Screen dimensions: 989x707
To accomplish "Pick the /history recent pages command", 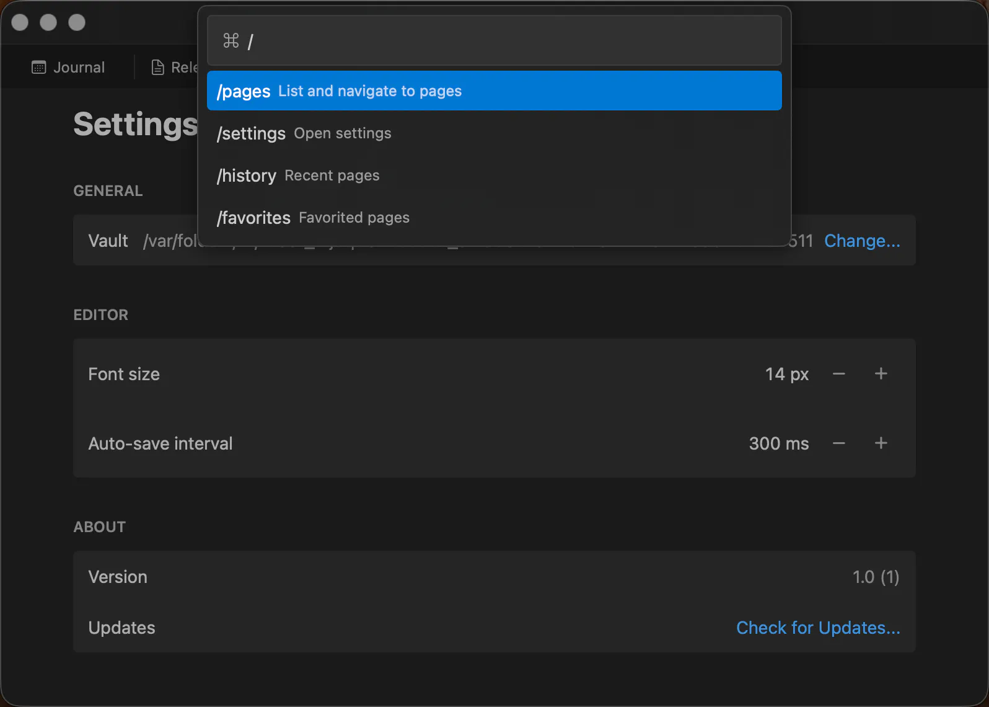I will click(494, 176).
